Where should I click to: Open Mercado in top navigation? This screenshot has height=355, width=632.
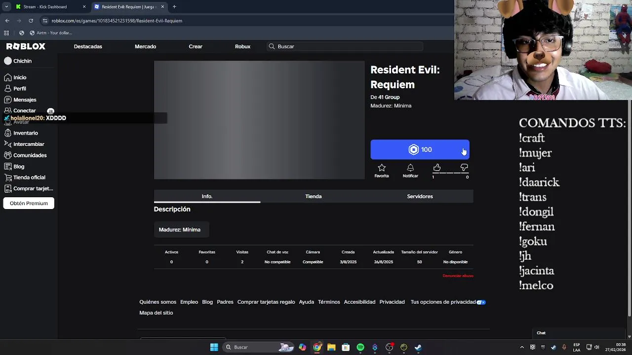[145, 46]
